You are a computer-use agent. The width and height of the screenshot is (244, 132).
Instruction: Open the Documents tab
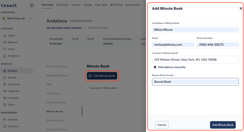pos(133,5)
